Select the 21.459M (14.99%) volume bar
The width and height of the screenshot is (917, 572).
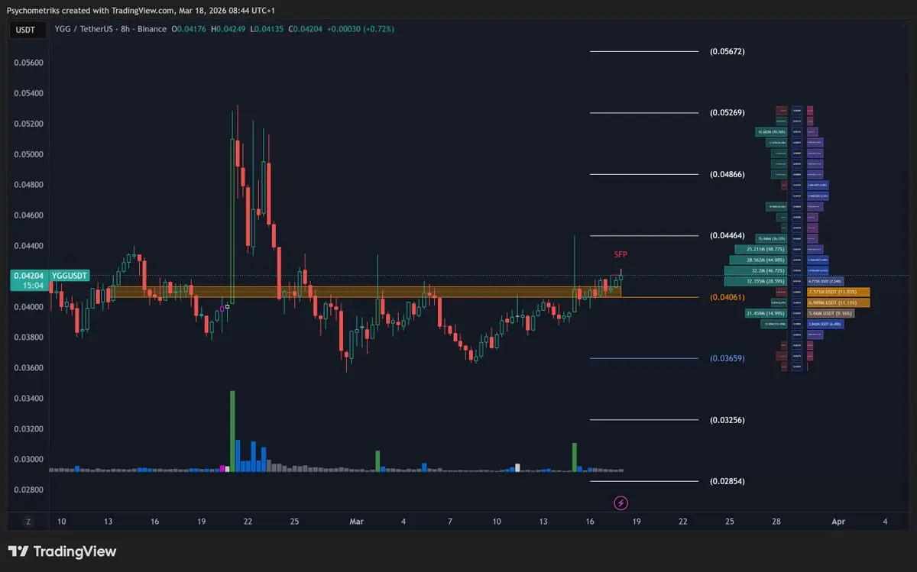click(x=766, y=314)
